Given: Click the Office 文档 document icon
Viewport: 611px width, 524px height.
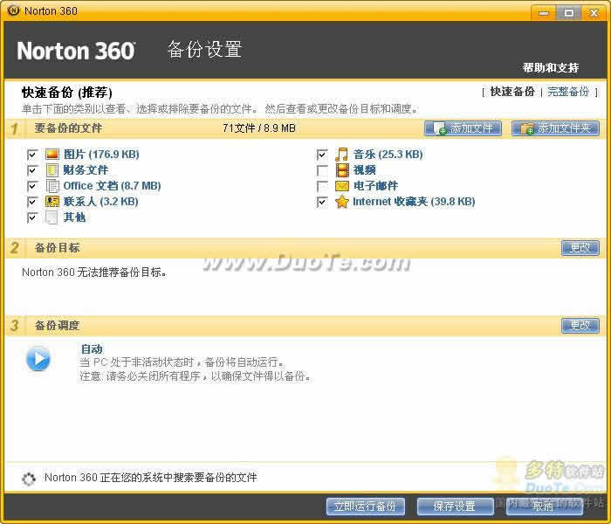Looking at the screenshot, I should (x=52, y=186).
